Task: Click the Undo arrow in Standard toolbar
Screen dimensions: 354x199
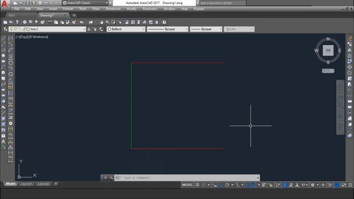Action: coord(81,22)
